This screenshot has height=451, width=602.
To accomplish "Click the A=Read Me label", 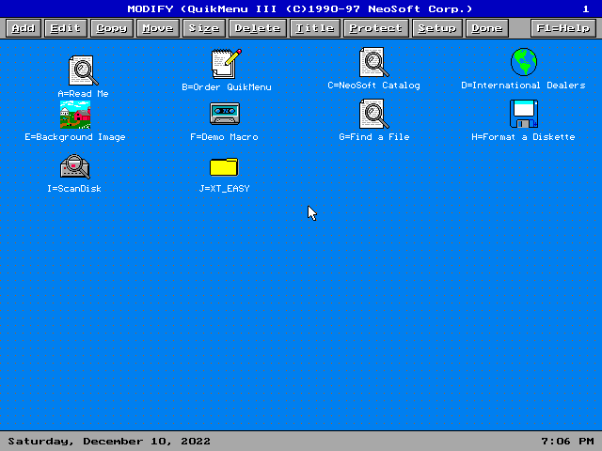I will click(x=84, y=94).
